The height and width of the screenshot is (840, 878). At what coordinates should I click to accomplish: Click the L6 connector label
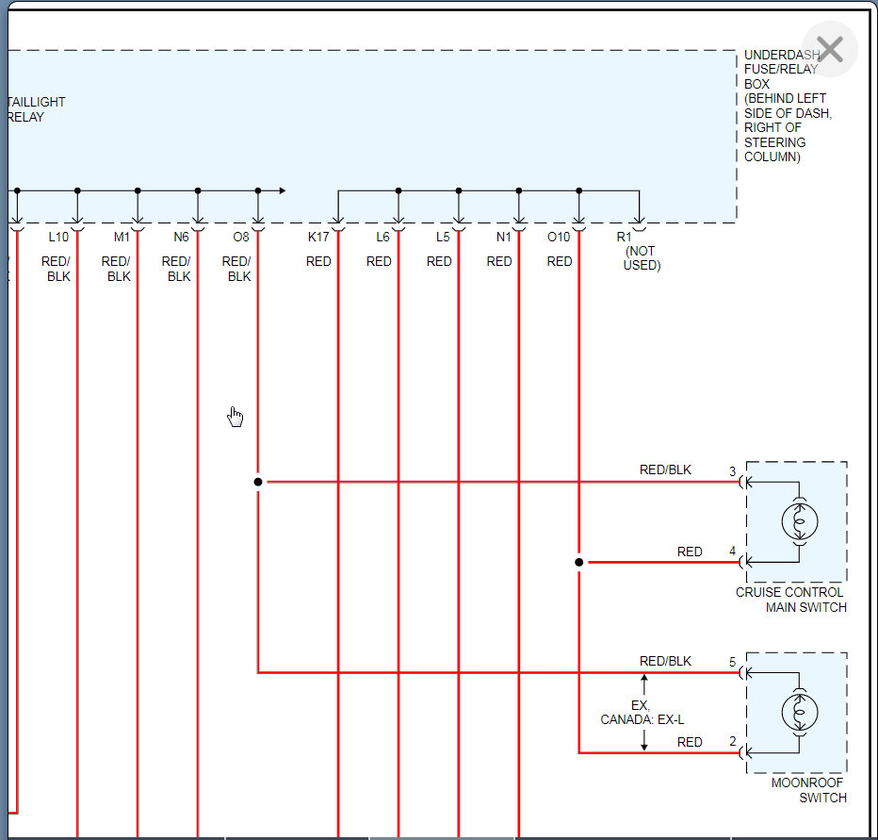pyautogui.click(x=382, y=237)
